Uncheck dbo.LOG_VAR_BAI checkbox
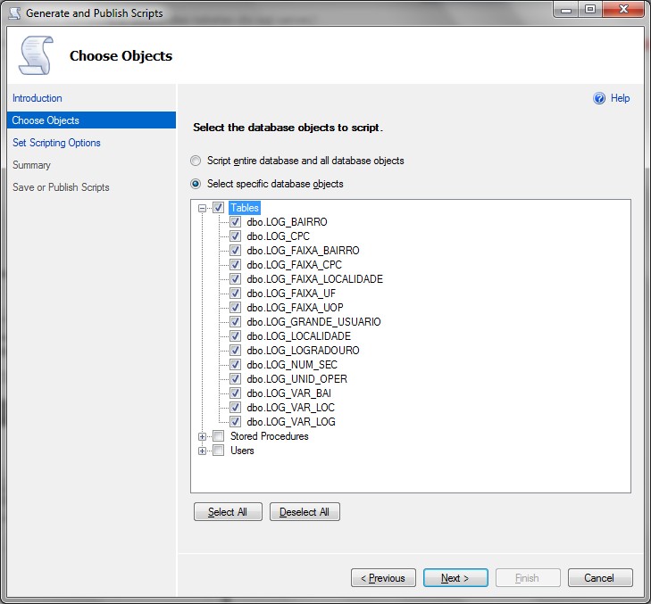651x604 pixels. 235,393
